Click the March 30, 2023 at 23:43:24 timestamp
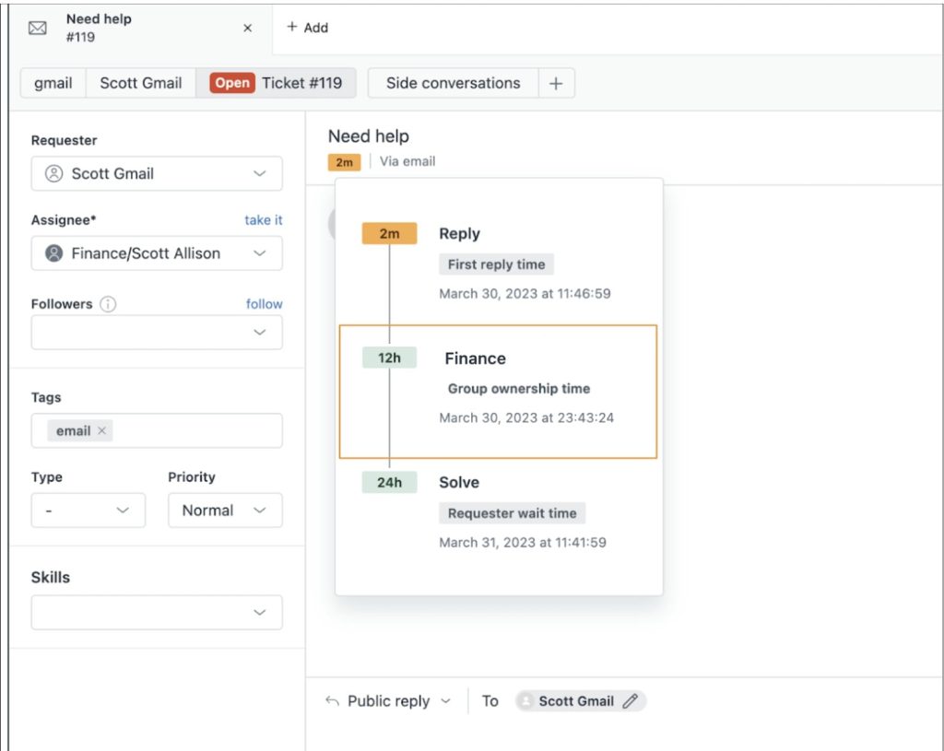The image size is (944, 751). [x=526, y=417]
